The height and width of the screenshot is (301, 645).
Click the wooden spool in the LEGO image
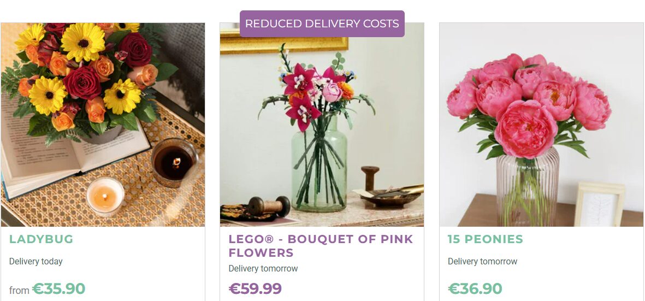click(x=269, y=206)
